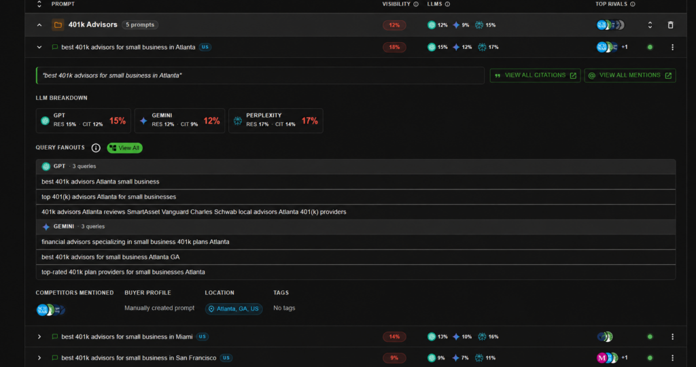Click GPT 15% icon in Atlanta row
The image size is (696, 367).
(432, 47)
